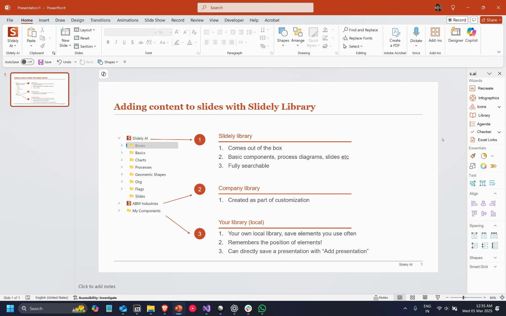Click the Copilot icon above the slide
The width and height of the screenshot is (506, 316).
tap(104, 74)
